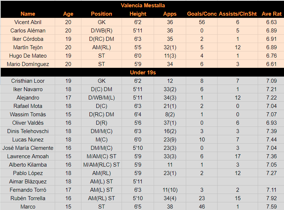The width and height of the screenshot is (284, 210).
Task: Select Rubén Torrella's name cell
Action: [x=28, y=198]
